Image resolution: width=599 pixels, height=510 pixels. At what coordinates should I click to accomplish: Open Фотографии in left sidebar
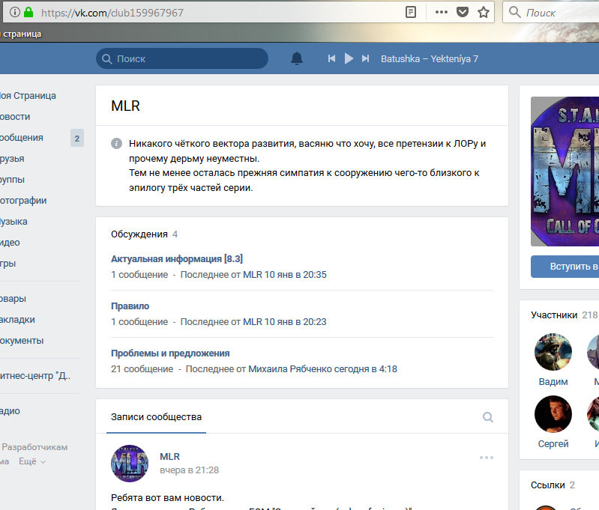pyautogui.click(x=23, y=201)
